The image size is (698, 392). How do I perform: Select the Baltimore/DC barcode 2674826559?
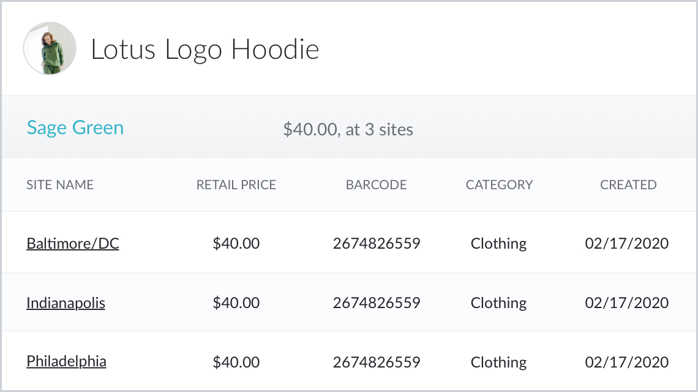377,244
